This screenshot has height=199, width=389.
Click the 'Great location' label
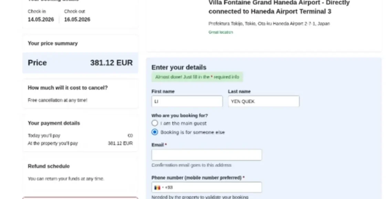221,32
